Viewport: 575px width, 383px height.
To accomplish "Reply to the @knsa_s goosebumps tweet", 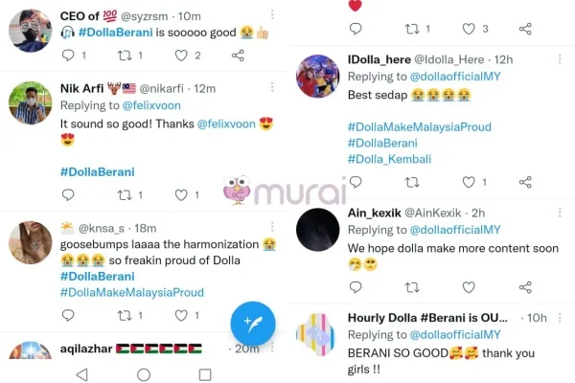I will tap(68, 315).
